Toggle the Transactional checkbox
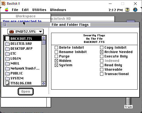The width and height of the screenshot is (142, 113). pyautogui.click(x=102, y=74)
